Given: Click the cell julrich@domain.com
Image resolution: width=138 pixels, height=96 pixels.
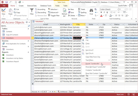Looking at the screenshot, I should [46, 27].
